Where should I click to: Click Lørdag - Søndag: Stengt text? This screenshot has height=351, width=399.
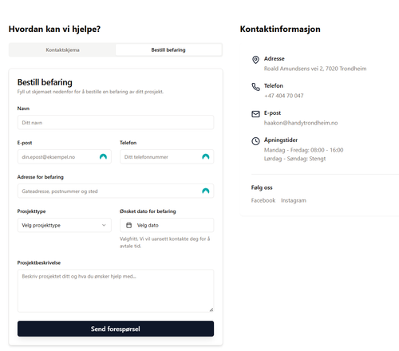coord(294,159)
